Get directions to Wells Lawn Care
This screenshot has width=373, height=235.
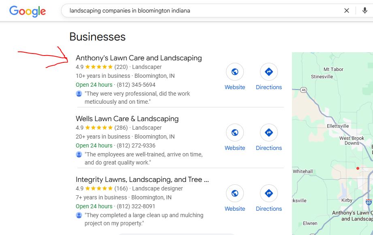pos(269,133)
